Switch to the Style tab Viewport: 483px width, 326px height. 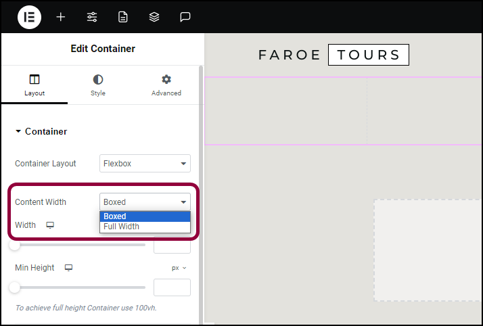tap(98, 85)
